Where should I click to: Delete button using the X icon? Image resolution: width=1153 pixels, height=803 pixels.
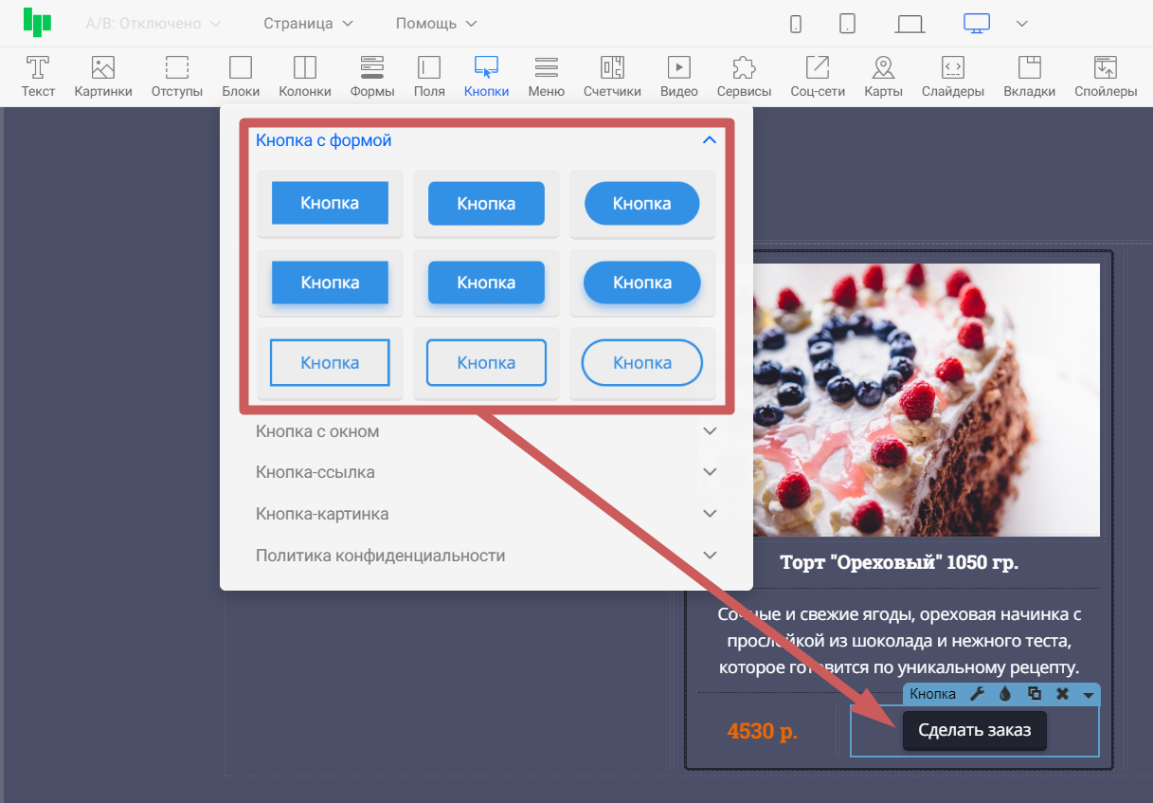pos(1062,694)
